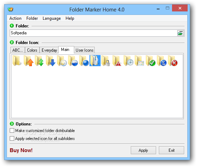Choose folder icon with green up-down arrows
Image resolution: width=197 pixels, height=167 pixels.
coord(40,61)
